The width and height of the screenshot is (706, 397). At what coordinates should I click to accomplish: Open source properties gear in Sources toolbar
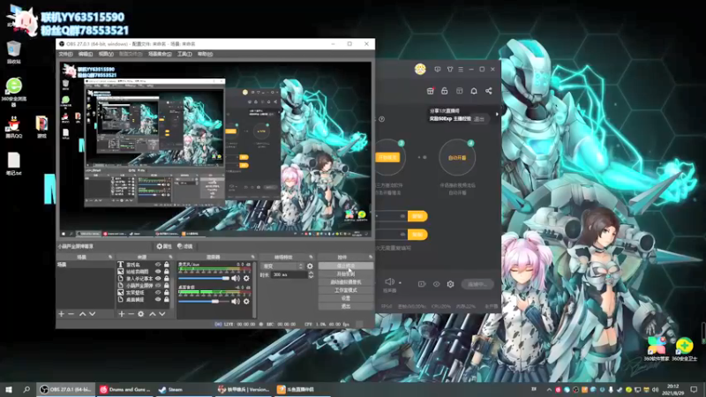(141, 314)
